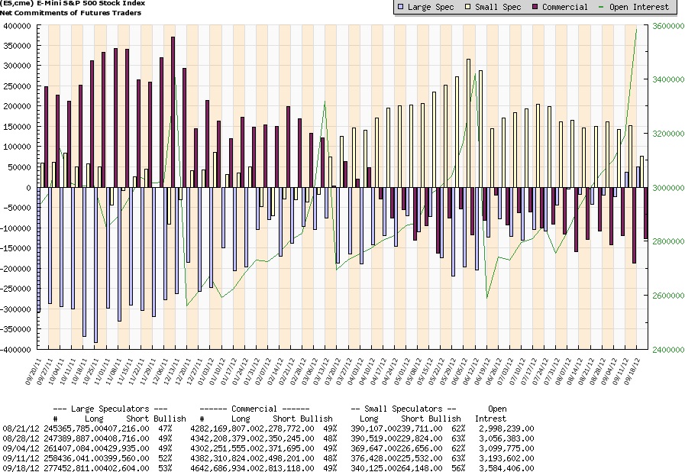The height and width of the screenshot is (472, 685).
Task: Click the 3000000 right axis label
Action: (x=668, y=187)
